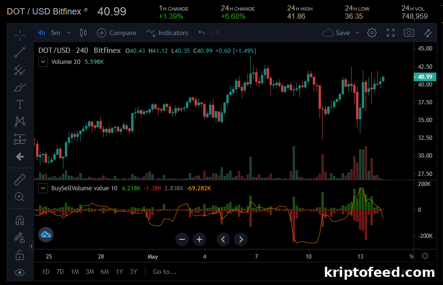
Task: Undo the last chart action
Action: tap(201, 33)
